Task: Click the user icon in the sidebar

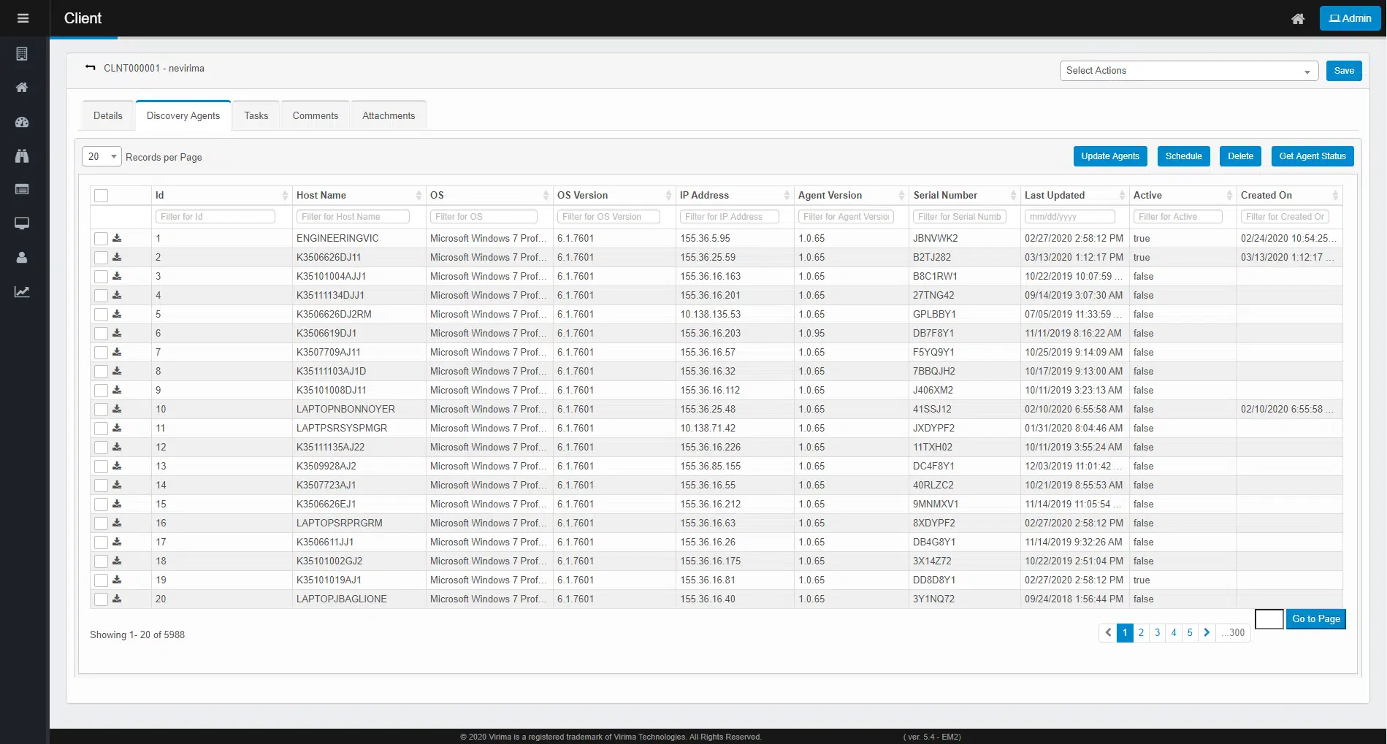Action: [22, 258]
